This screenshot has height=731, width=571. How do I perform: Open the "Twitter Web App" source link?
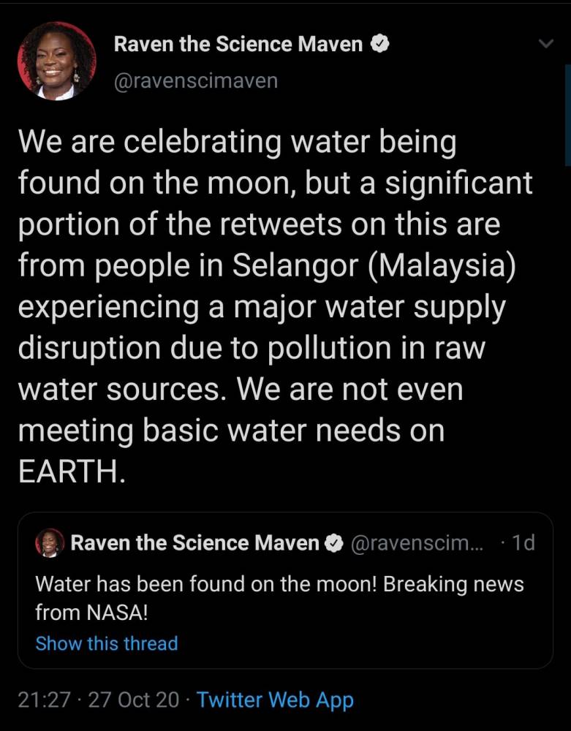point(275,700)
